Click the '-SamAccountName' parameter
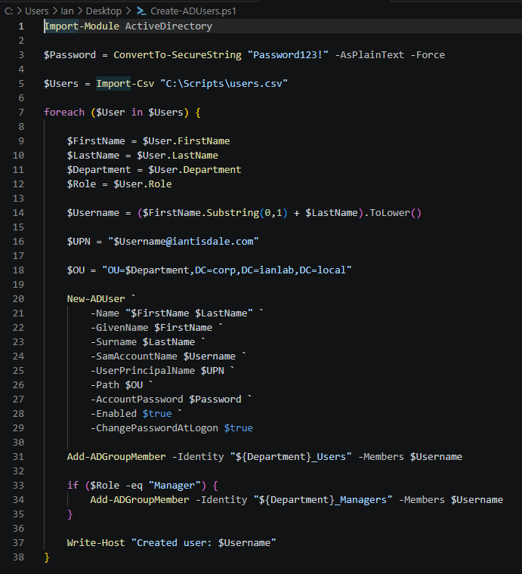Screen dimensions: 522x574 point(134,356)
